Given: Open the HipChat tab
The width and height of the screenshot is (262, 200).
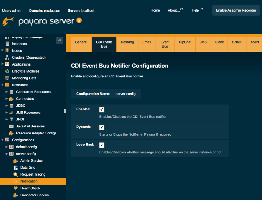Looking at the screenshot, I should [x=185, y=44].
